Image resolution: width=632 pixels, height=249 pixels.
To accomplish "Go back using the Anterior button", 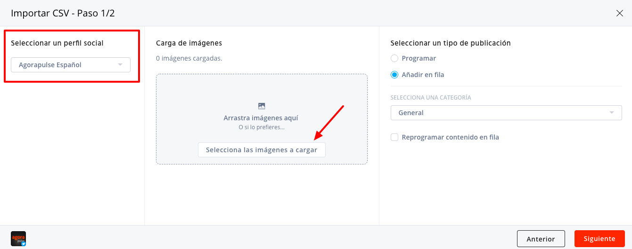I will pyautogui.click(x=541, y=239).
